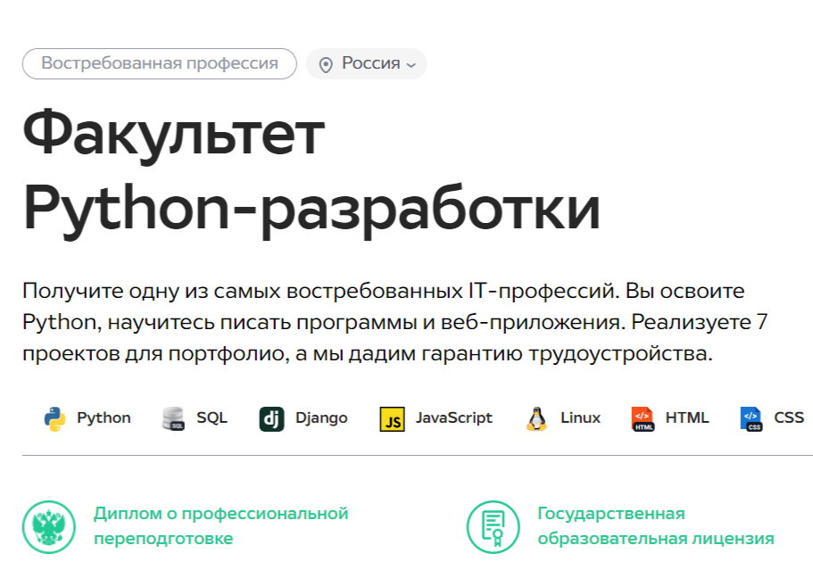Screen dimensions: 813x578
Task: Select the green Django dj icon
Action: pyautogui.click(x=271, y=418)
